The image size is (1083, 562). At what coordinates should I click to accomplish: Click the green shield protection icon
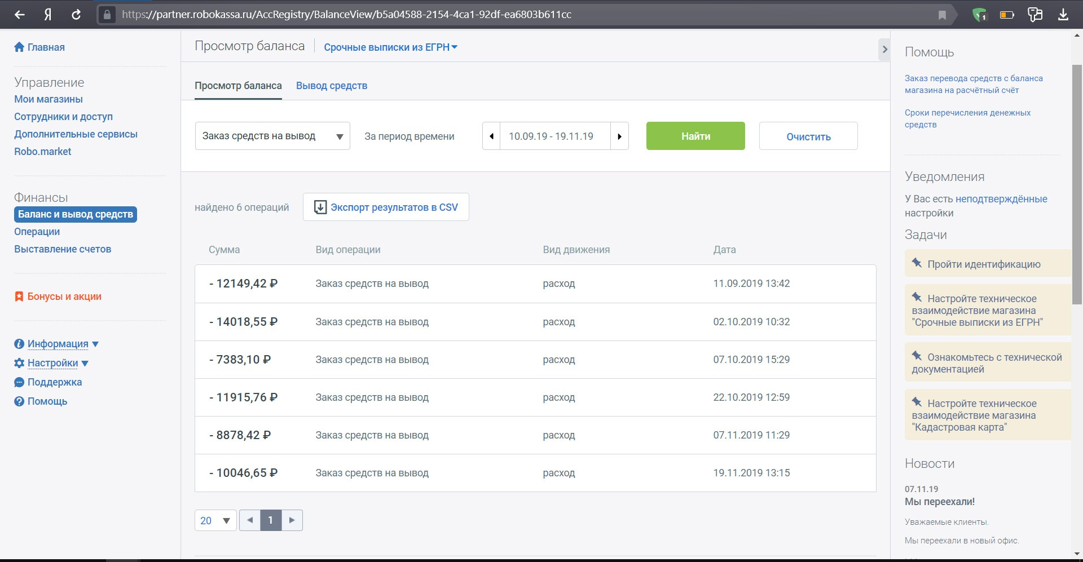pos(980,15)
